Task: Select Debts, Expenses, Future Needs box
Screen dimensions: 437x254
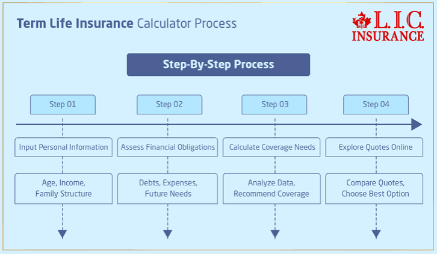Action: [167, 188]
